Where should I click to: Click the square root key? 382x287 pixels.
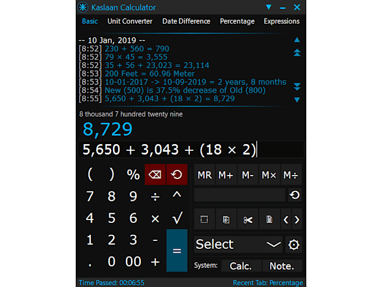click(177, 218)
